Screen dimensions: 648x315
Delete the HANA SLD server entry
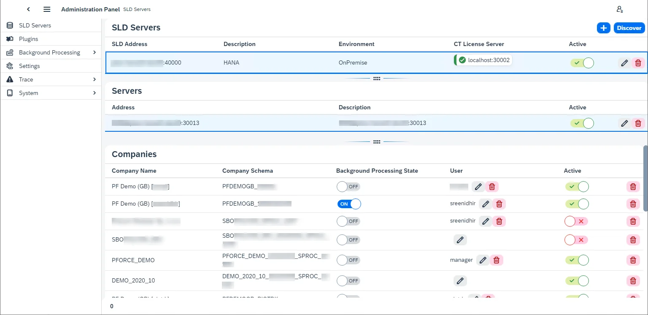click(x=638, y=62)
